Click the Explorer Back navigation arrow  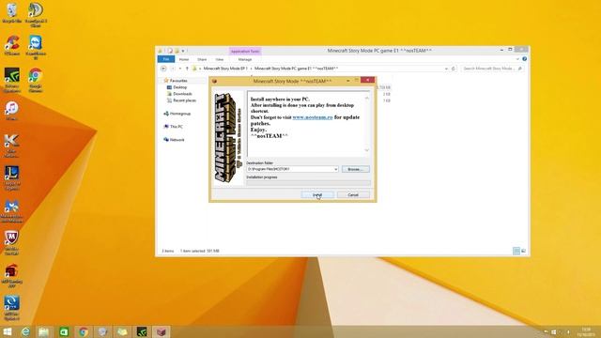tap(163, 69)
